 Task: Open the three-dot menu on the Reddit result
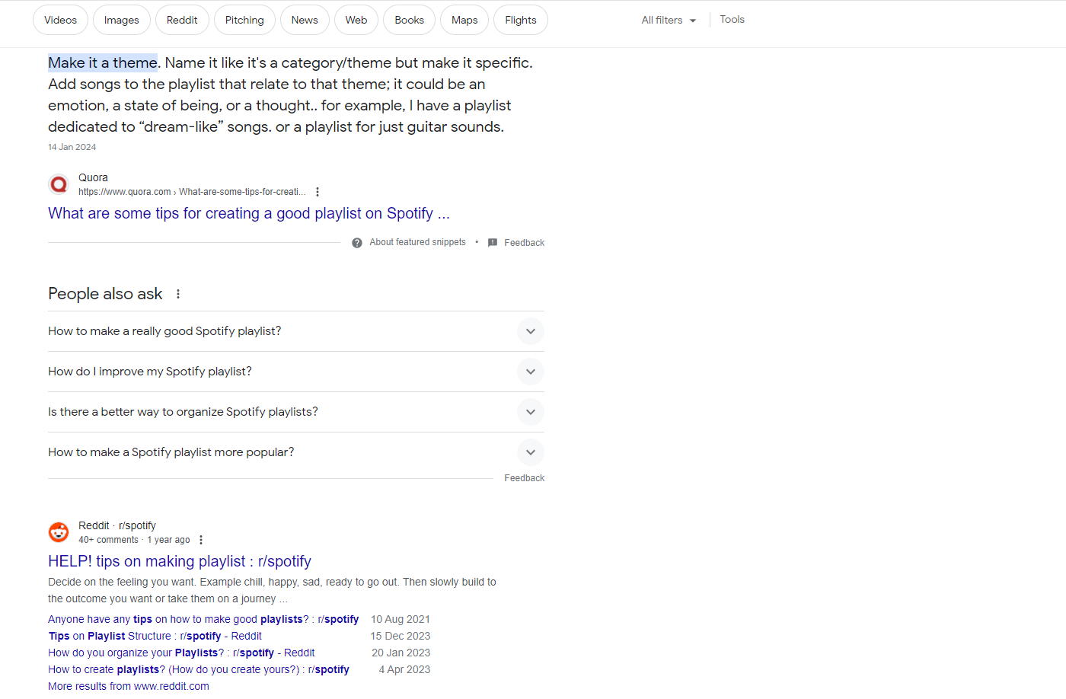point(201,539)
